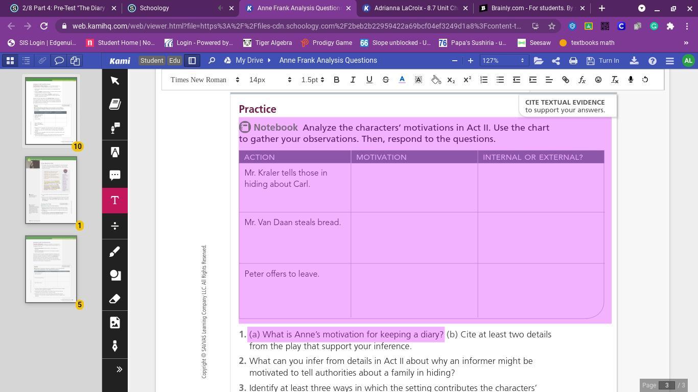Open text alignment options

click(549, 80)
